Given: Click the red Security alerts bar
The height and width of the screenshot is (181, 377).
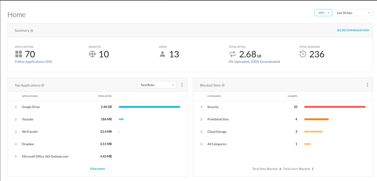Looking at the screenshot, I should [335, 107].
